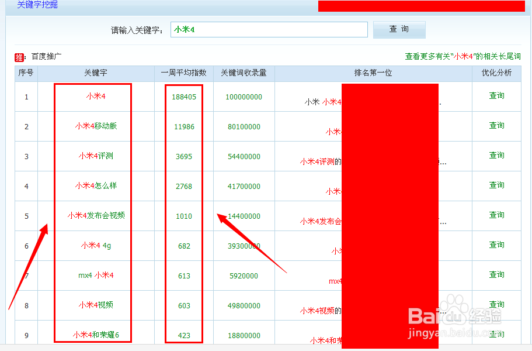The width and height of the screenshot is (532, 351).
Task: Click 查询 optimization link for row 1
Action: click(x=496, y=96)
